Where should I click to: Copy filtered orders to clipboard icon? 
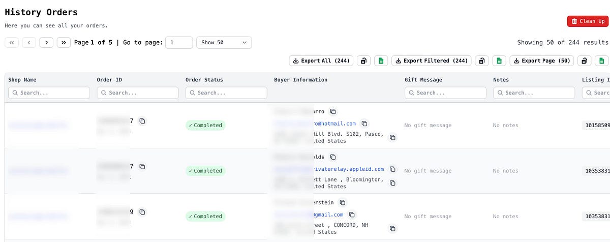(482, 61)
